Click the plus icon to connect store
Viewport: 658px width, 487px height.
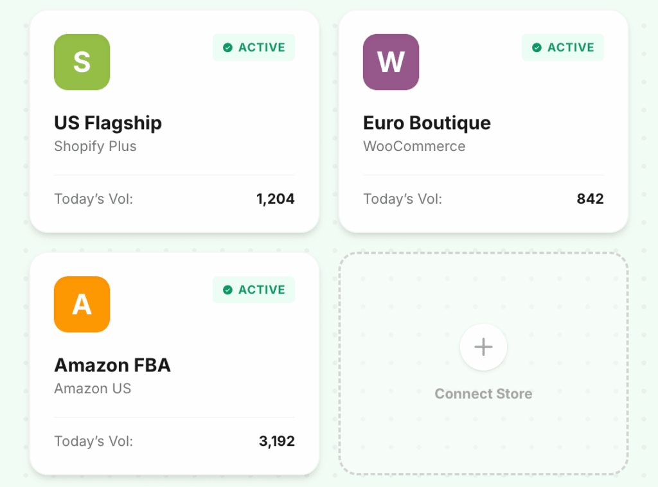pyautogui.click(x=483, y=347)
